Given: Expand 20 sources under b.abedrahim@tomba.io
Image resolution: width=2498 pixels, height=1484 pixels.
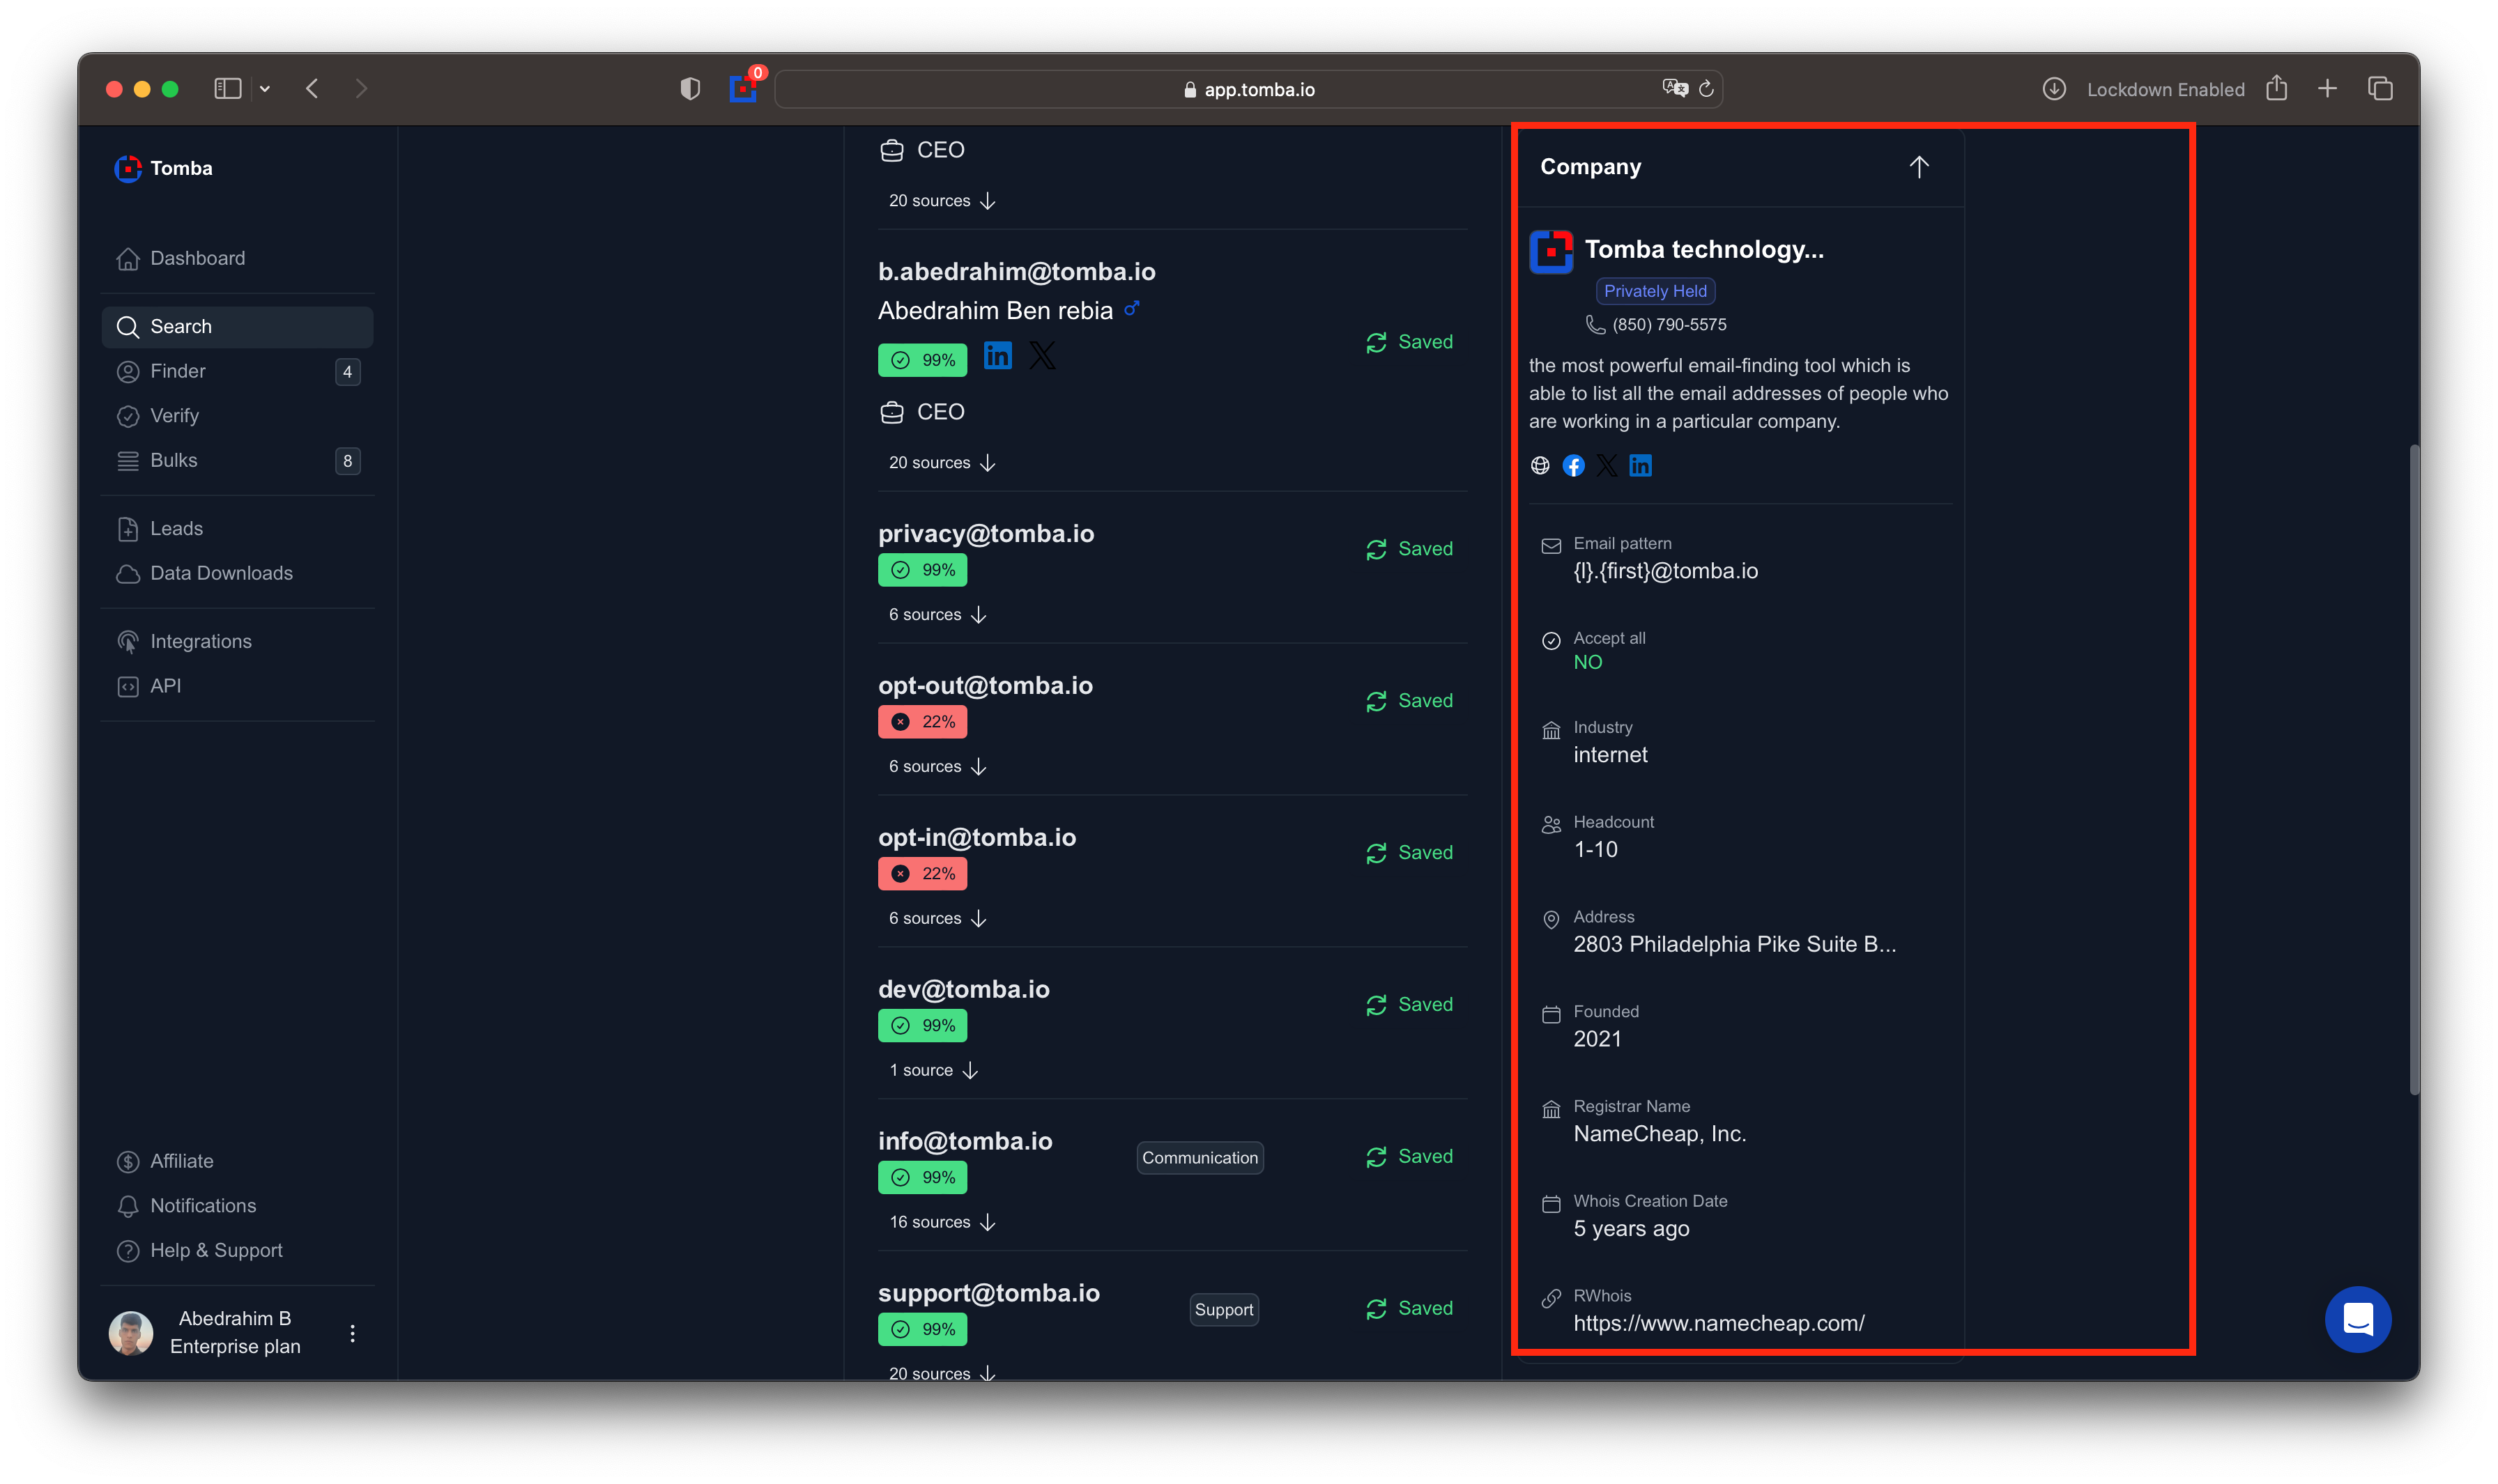Looking at the screenshot, I should tap(942, 463).
